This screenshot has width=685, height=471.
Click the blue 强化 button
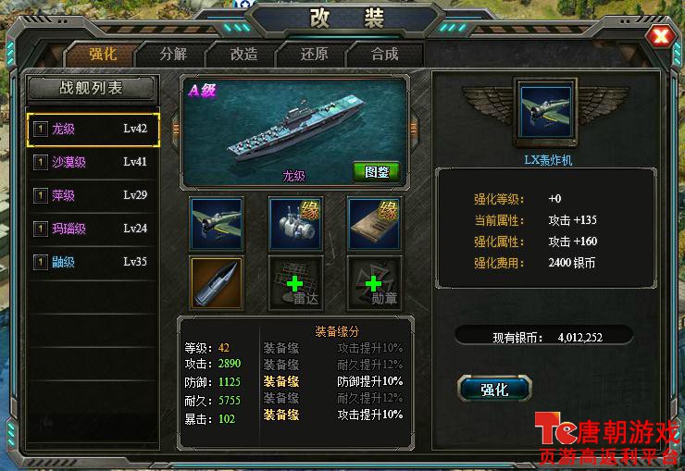[494, 389]
